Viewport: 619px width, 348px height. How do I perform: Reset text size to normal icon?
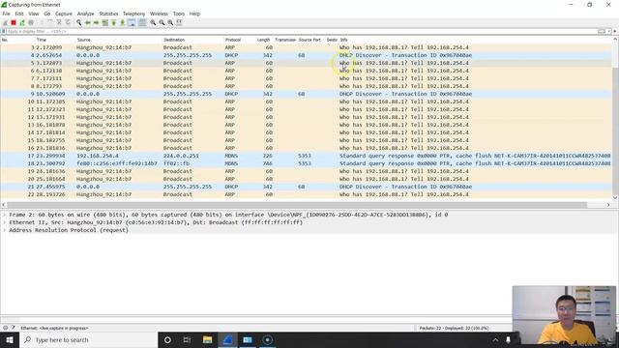pos(170,23)
